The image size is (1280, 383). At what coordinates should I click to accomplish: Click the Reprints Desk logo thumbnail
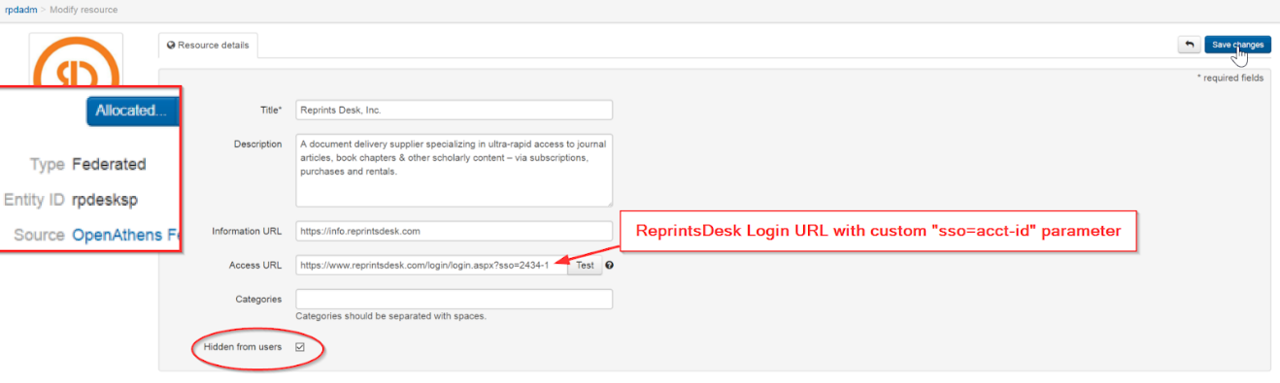(76, 60)
